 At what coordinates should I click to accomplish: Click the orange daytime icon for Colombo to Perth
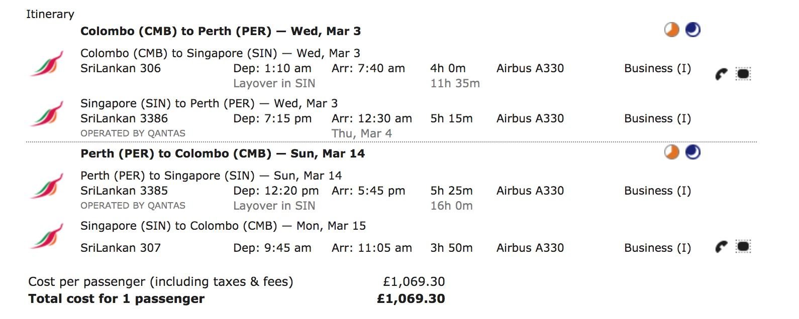[671, 30]
